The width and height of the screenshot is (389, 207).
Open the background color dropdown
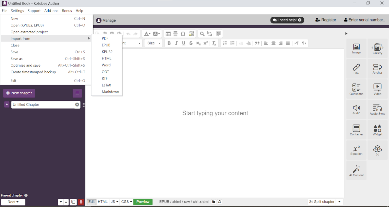click(156, 34)
